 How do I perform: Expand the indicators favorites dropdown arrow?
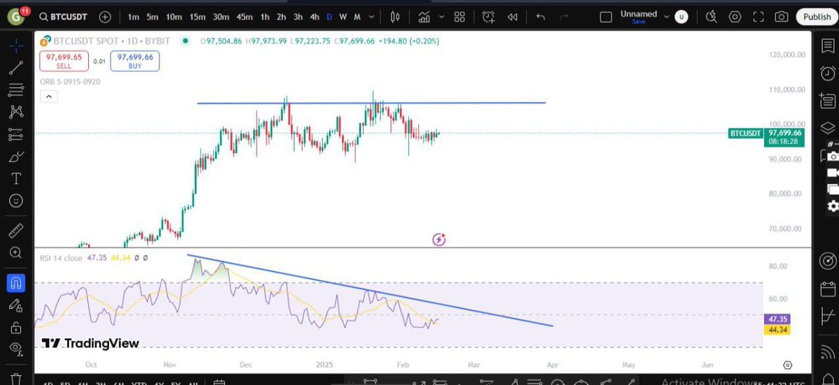(x=442, y=17)
